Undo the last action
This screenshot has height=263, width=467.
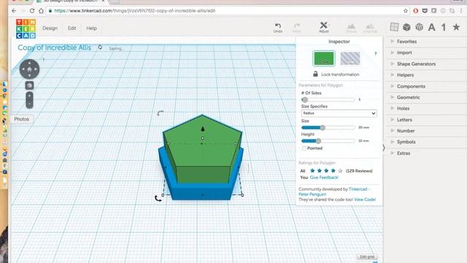tap(277, 28)
